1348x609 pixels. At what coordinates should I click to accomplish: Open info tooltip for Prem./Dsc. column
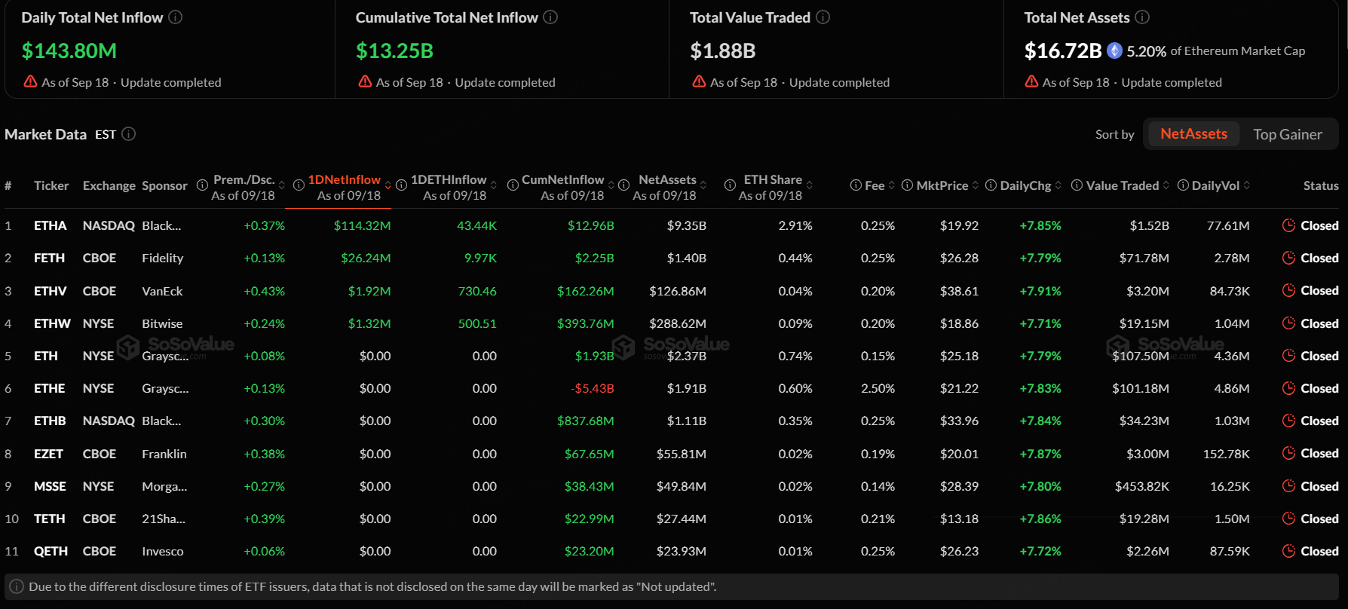point(202,185)
